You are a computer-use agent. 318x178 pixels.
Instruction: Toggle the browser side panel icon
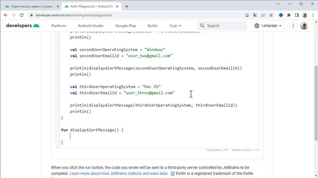pos(297,15)
